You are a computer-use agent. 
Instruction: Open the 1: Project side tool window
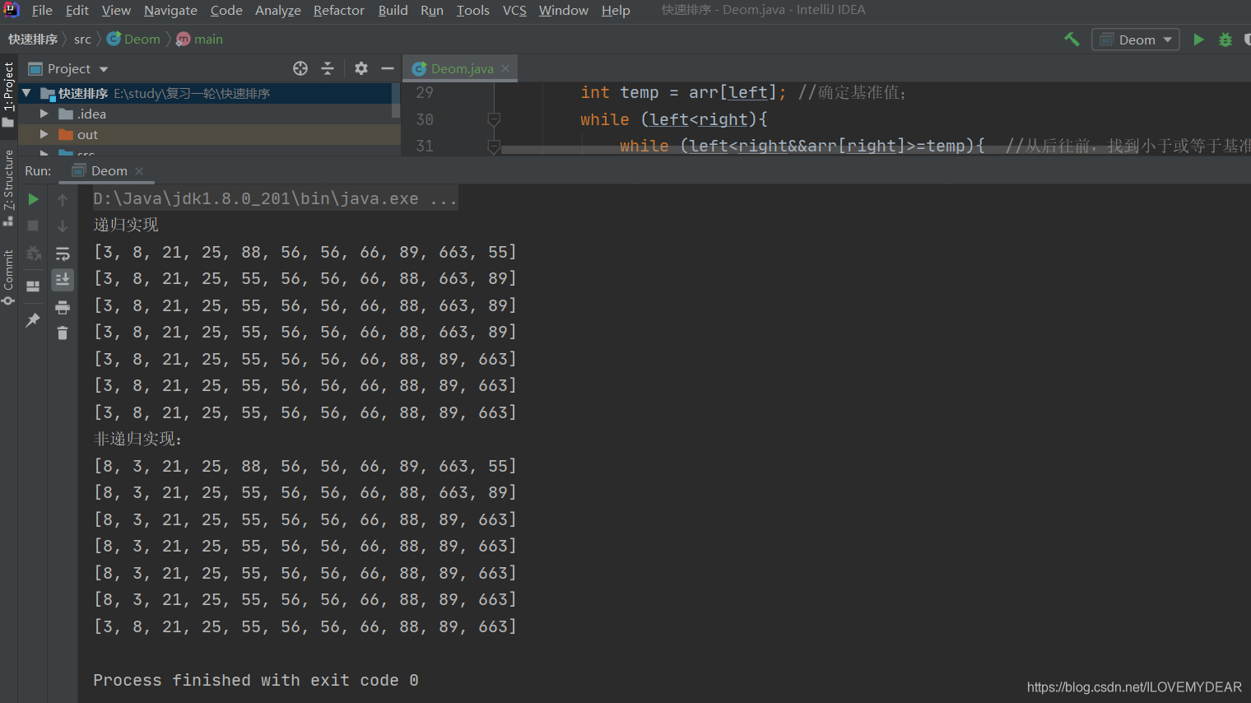[x=8, y=95]
